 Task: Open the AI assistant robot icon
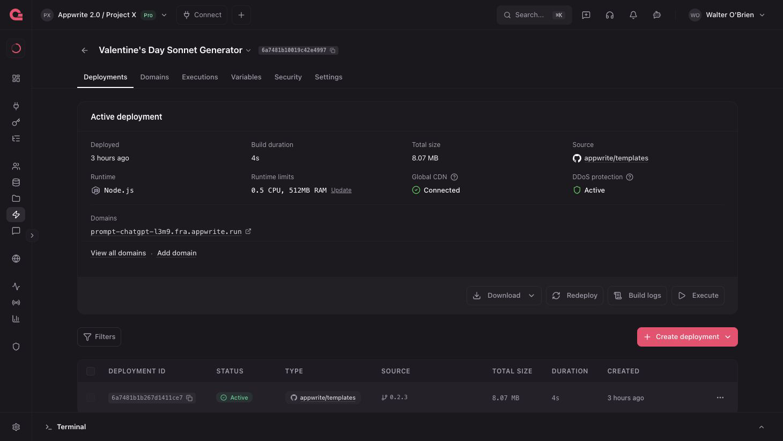[x=657, y=15]
